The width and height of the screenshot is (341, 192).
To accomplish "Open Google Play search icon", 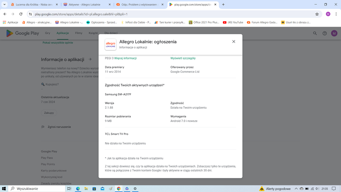I will (315, 33).
